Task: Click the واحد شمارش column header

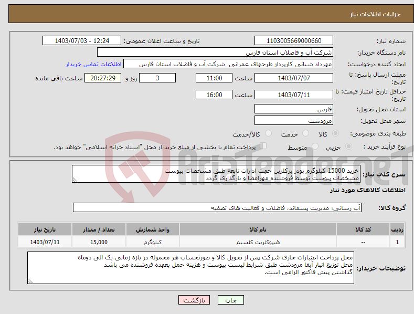Action: click(153, 229)
